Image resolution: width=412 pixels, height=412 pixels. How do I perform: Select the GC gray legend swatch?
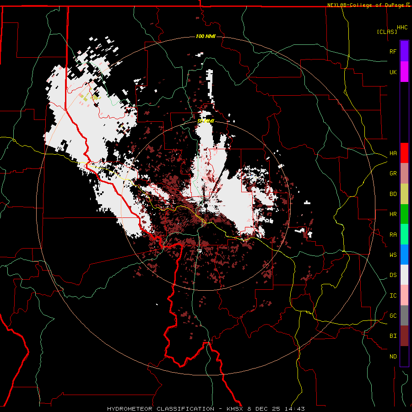click(x=404, y=315)
